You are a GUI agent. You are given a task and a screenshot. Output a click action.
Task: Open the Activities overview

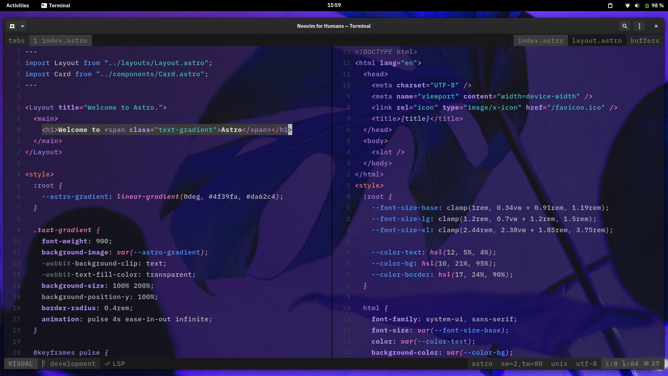pos(17,6)
